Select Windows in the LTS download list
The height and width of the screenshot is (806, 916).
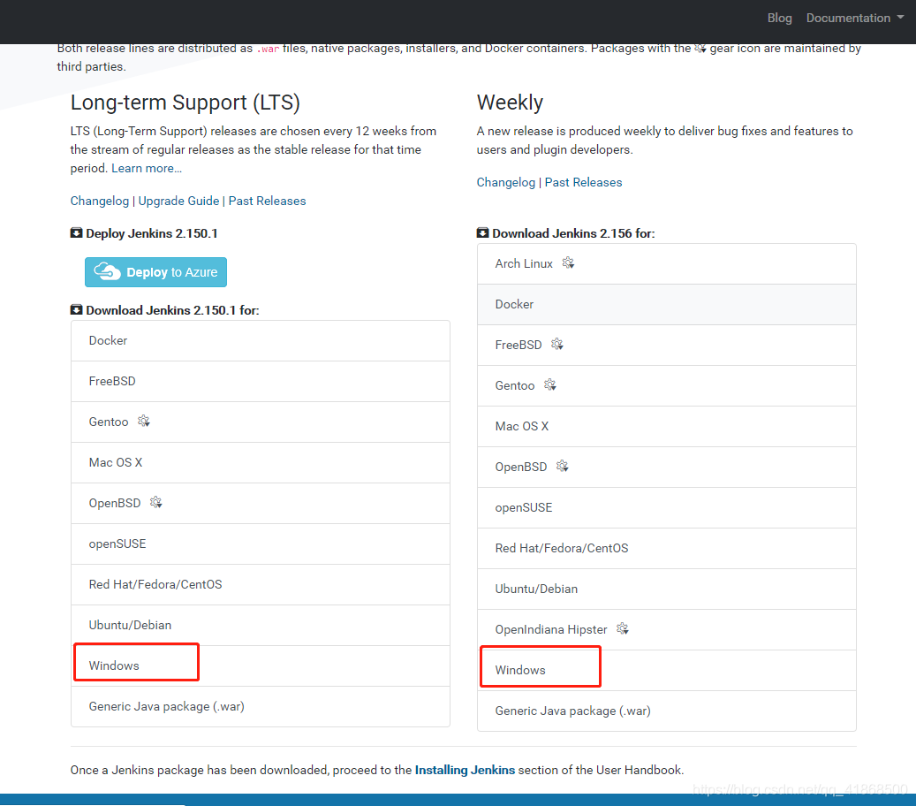pyautogui.click(x=261, y=665)
